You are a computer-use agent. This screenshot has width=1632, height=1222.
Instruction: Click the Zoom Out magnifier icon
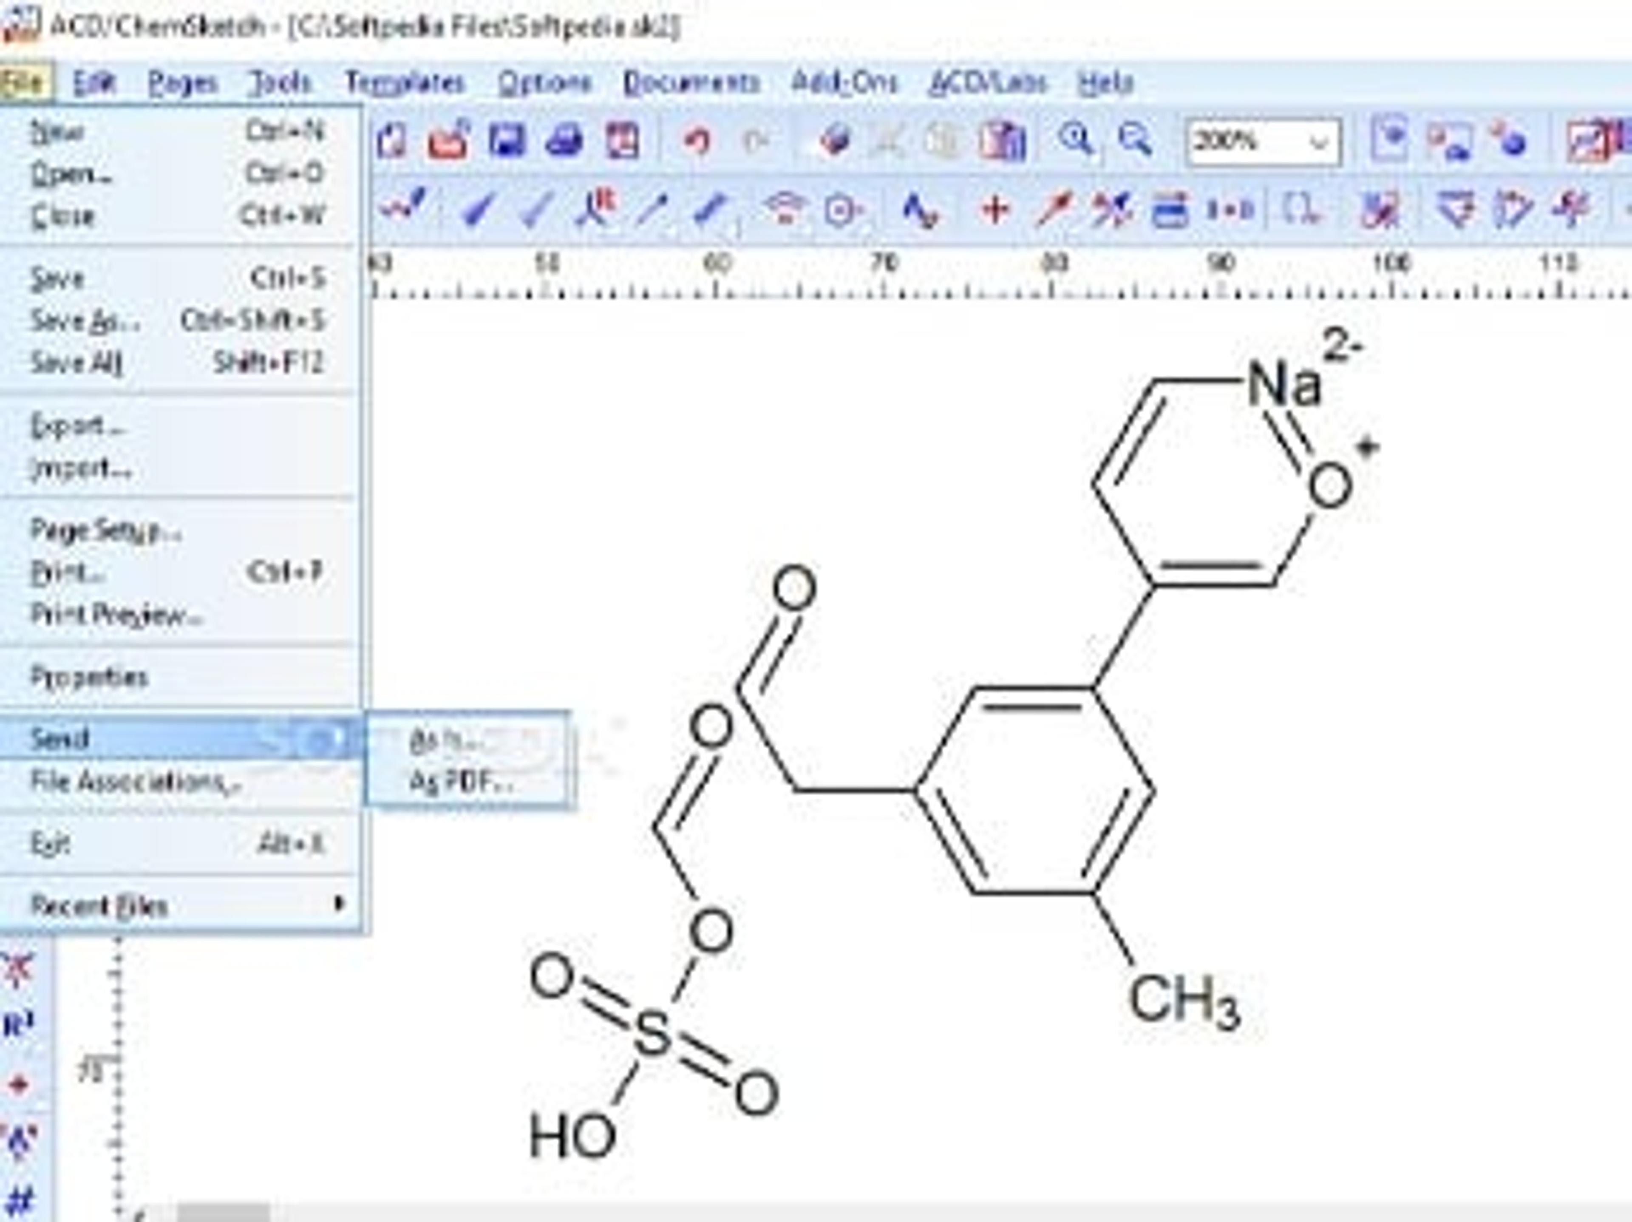(x=1135, y=139)
